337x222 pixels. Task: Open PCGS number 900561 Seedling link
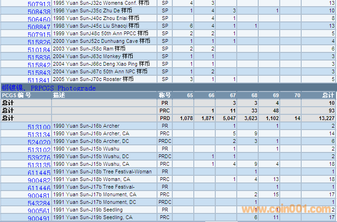pyautogui.click(x=39, y=211)
